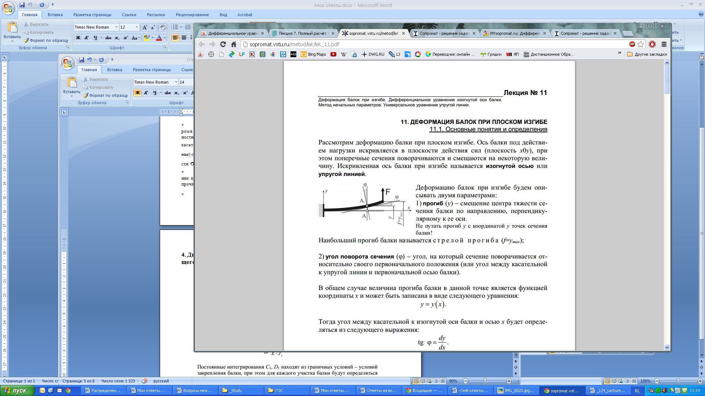Click browser Forward arrow

[x=212, y=44]
